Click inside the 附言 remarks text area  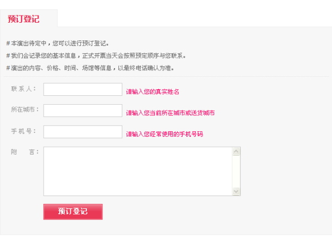pyautogui.click(x=138, y=171)
